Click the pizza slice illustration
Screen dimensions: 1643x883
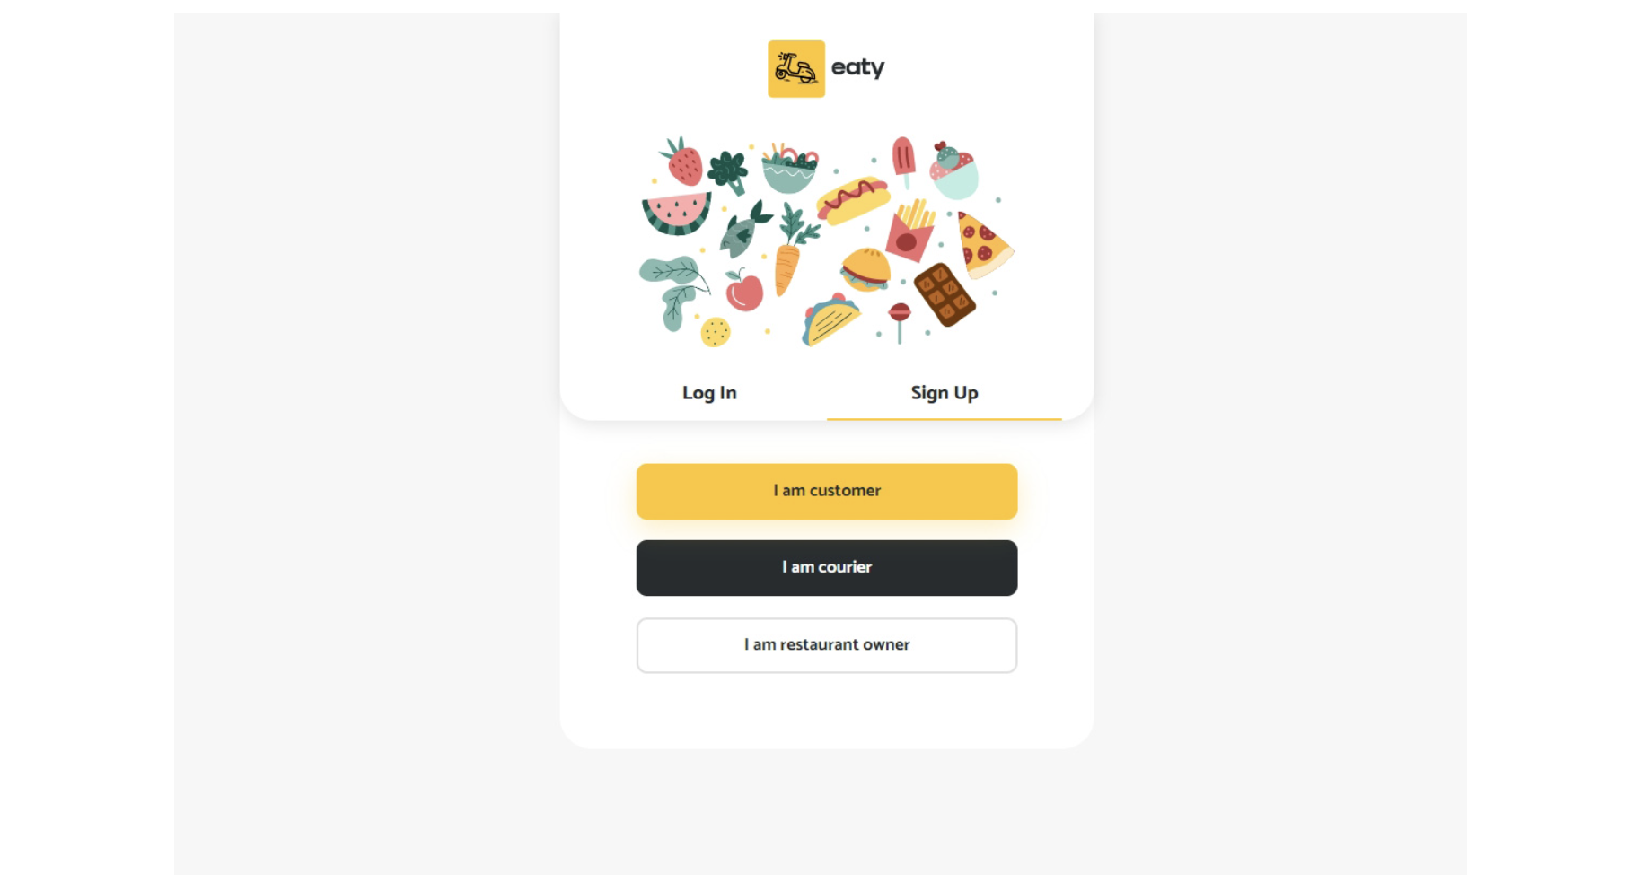pyautogui.click(x=982, y=244)
